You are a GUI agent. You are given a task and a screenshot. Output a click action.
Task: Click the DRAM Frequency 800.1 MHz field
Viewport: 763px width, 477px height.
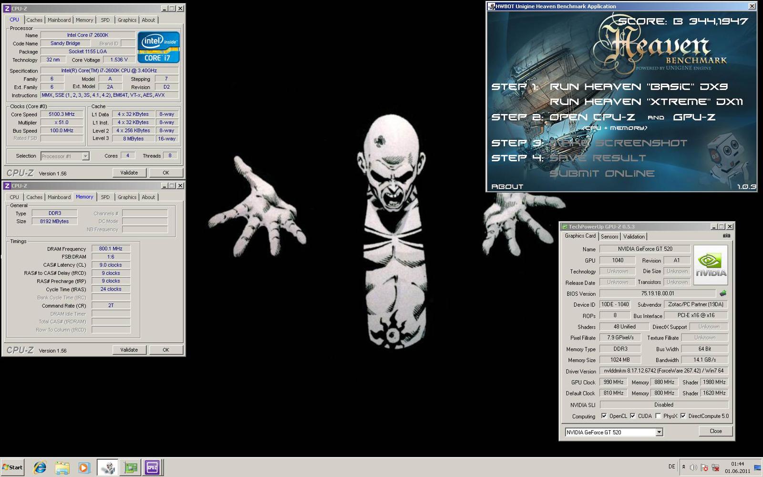tap(111, 249)
